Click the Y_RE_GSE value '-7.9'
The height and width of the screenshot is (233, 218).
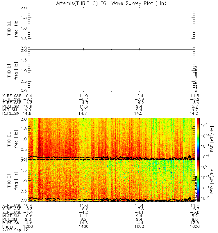point(139,99)
